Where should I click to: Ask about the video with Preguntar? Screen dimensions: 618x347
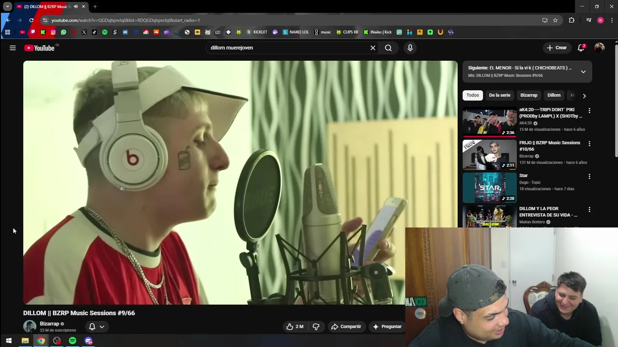387,326
